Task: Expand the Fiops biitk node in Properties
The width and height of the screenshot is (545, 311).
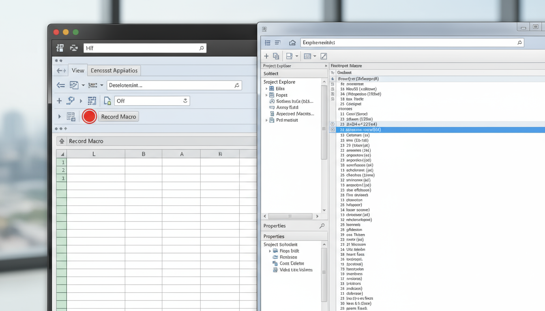Action: click(x=270, y=251)
